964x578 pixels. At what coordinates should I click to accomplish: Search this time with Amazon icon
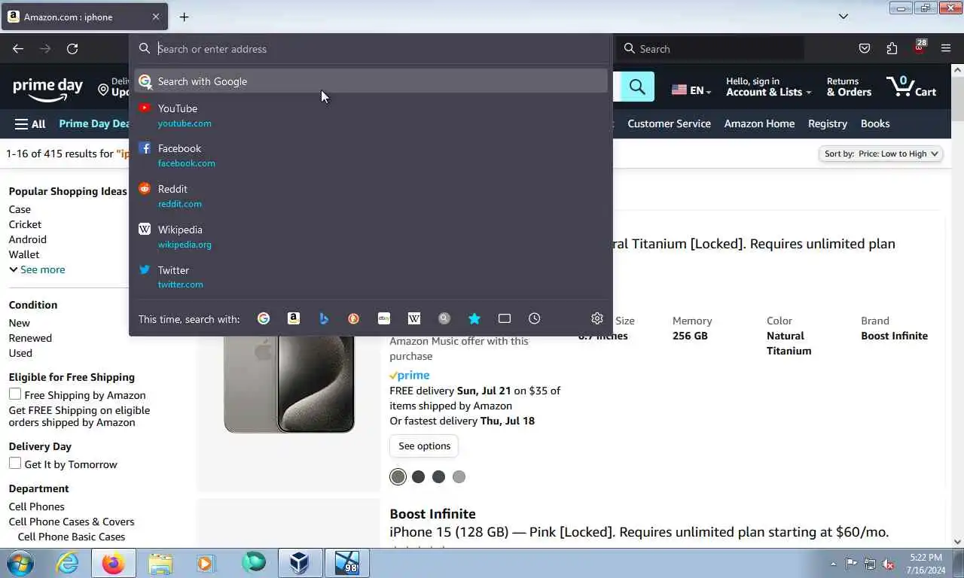click(x=294, y=318)
